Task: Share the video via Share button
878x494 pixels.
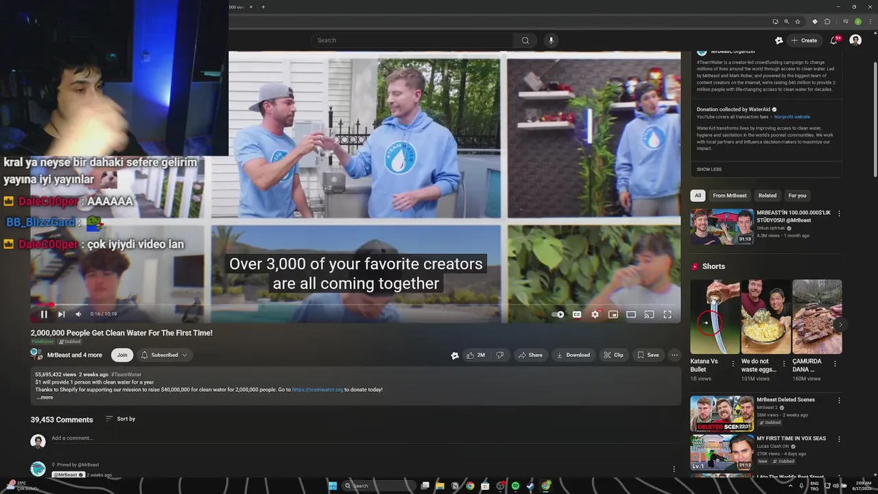Action: (x=530, y=355)
